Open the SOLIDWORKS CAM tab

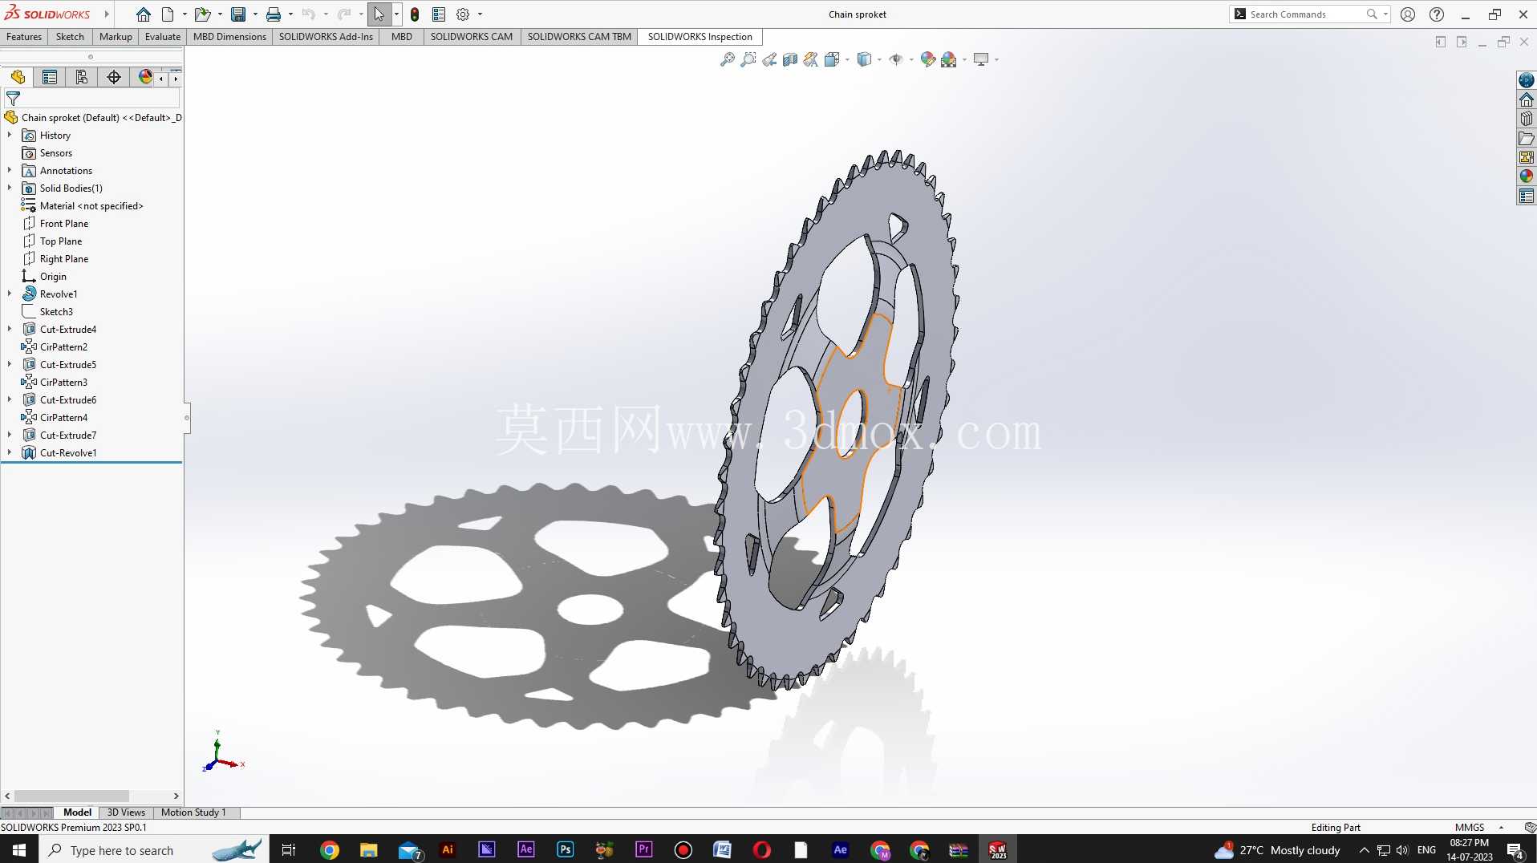[472, 37]
